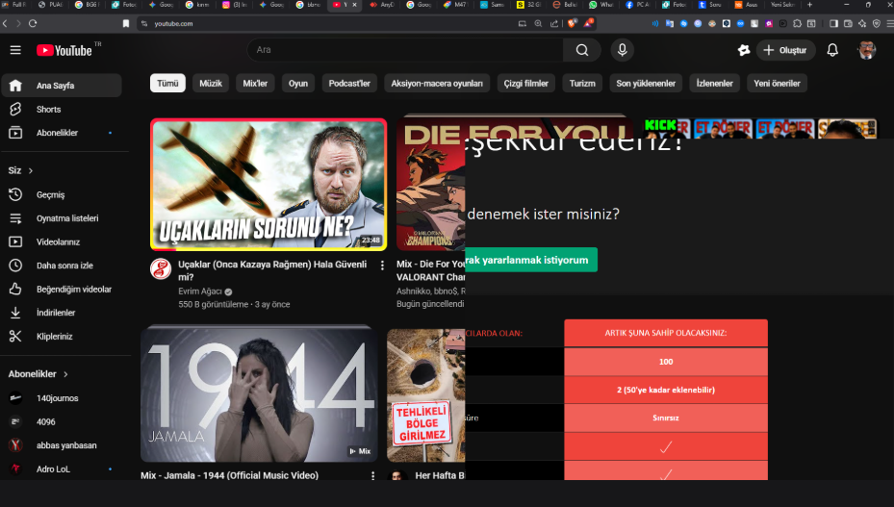Start voice search with the microphone icon

622,50
